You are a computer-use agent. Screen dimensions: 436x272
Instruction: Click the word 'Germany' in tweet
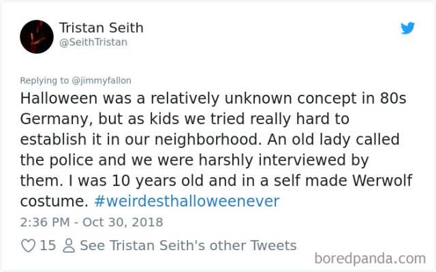click(56, 119)
